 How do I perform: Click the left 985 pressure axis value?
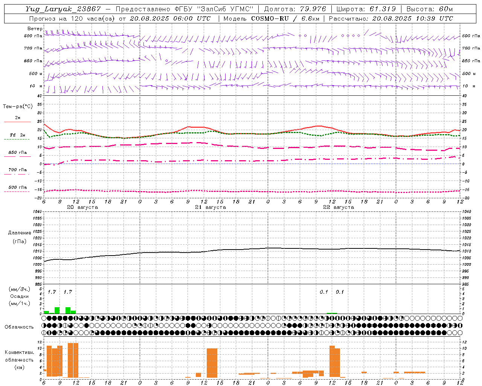[x=39, y=284]
